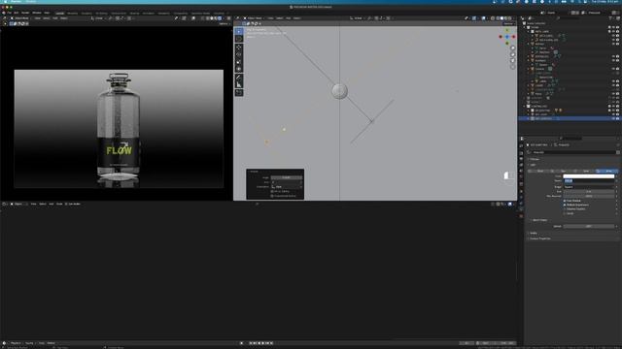622x349 pixels.
Task: Toggle render camera icon of highlighted outliner row
Action: tap(618, 118)
